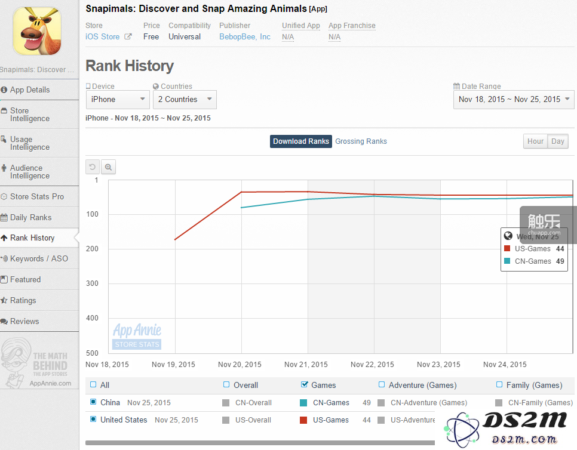Open the iOS Store link
Image resolution: width=577 pixels, height=450 pixels.
tap(103, 37)
